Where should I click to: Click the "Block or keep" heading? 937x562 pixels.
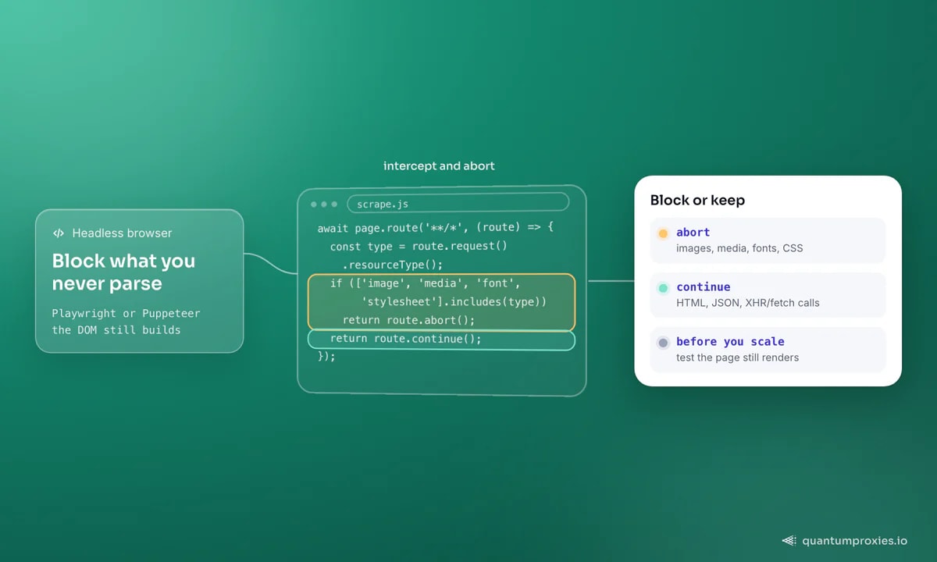coord(697,200)
